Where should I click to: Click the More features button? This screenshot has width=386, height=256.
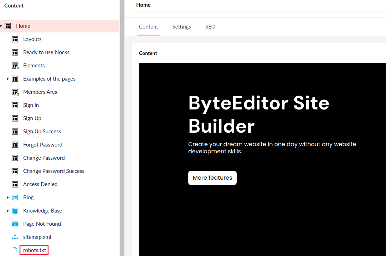coord(212,178)
